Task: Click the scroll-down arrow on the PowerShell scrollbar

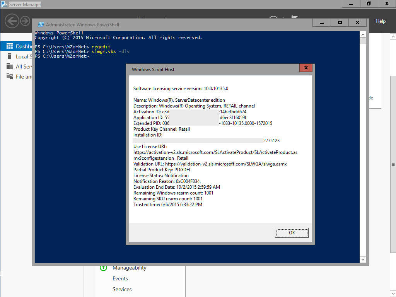Action: coord(362,259)
